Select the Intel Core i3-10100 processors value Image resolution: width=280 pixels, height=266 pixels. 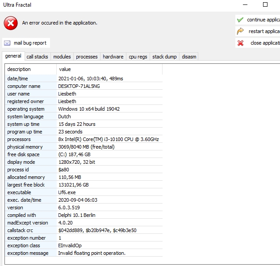pyautogui.click(x=109, y=139)
